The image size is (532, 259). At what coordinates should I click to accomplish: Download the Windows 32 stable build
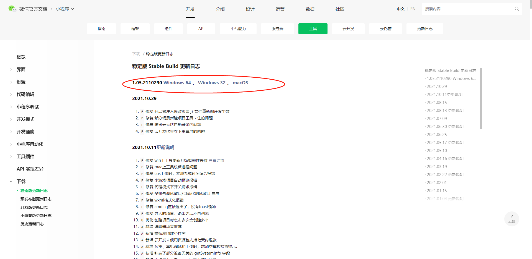212,83
